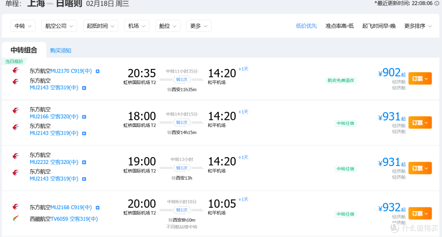Click the blue square icon beside MU2168
This screenshot has width=442, height=237.
[x=97, y=208]
